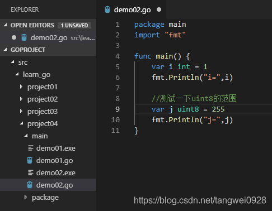Expand the package folder arrow

[26, 197]
